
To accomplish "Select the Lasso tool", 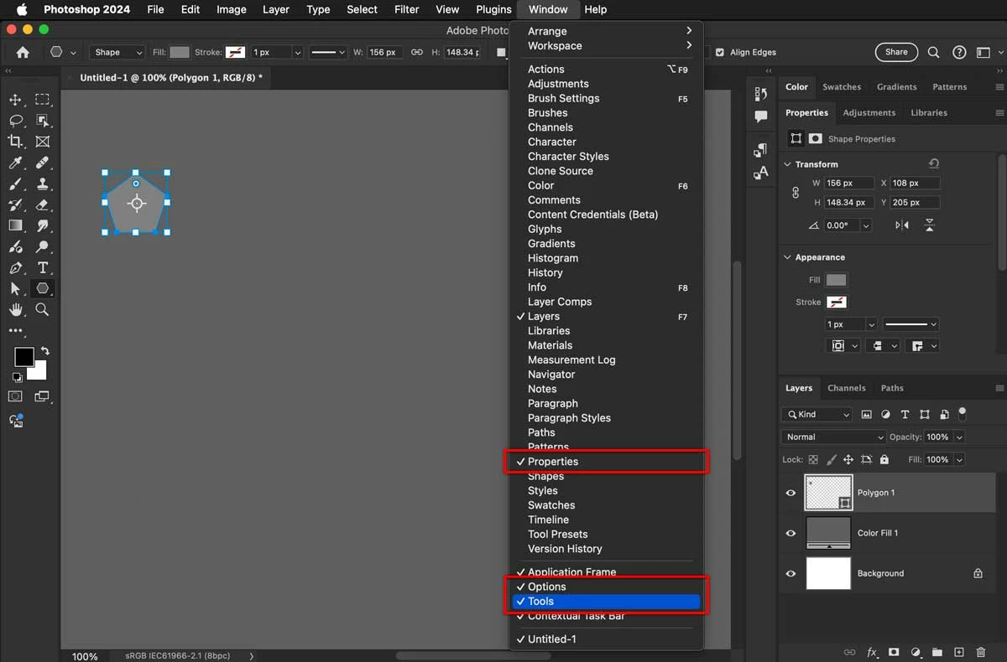I will [x=15, y=121].
